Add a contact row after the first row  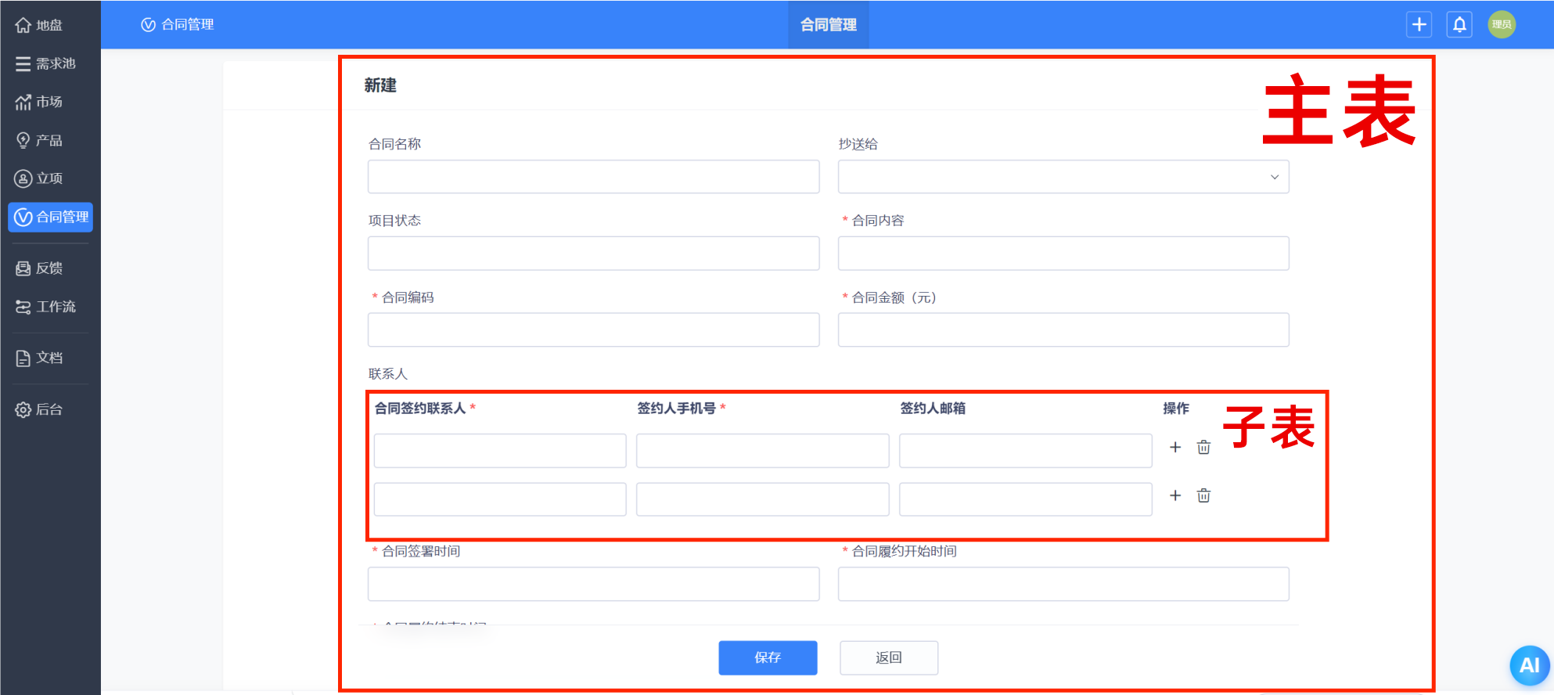(x=1175, y=447)
